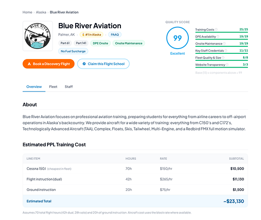Click the #1 in Alaska medal badge

[x=91, y=35]
